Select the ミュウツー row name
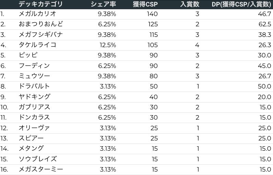The height and width of the screenshot is (175, 273). [34, 76]
